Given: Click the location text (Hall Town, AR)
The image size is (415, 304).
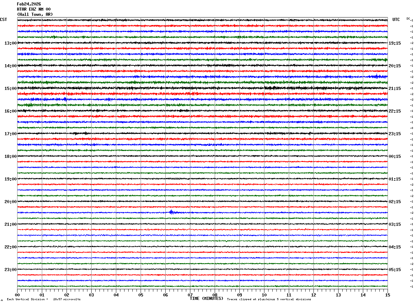Looking at the screenshot, I should click(35, 14).
